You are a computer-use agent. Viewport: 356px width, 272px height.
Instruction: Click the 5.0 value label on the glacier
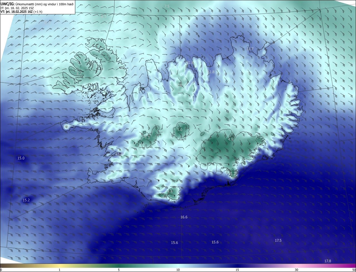click(180, 130)
